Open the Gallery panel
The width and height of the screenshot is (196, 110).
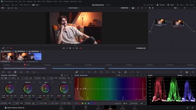pos(6,5)
